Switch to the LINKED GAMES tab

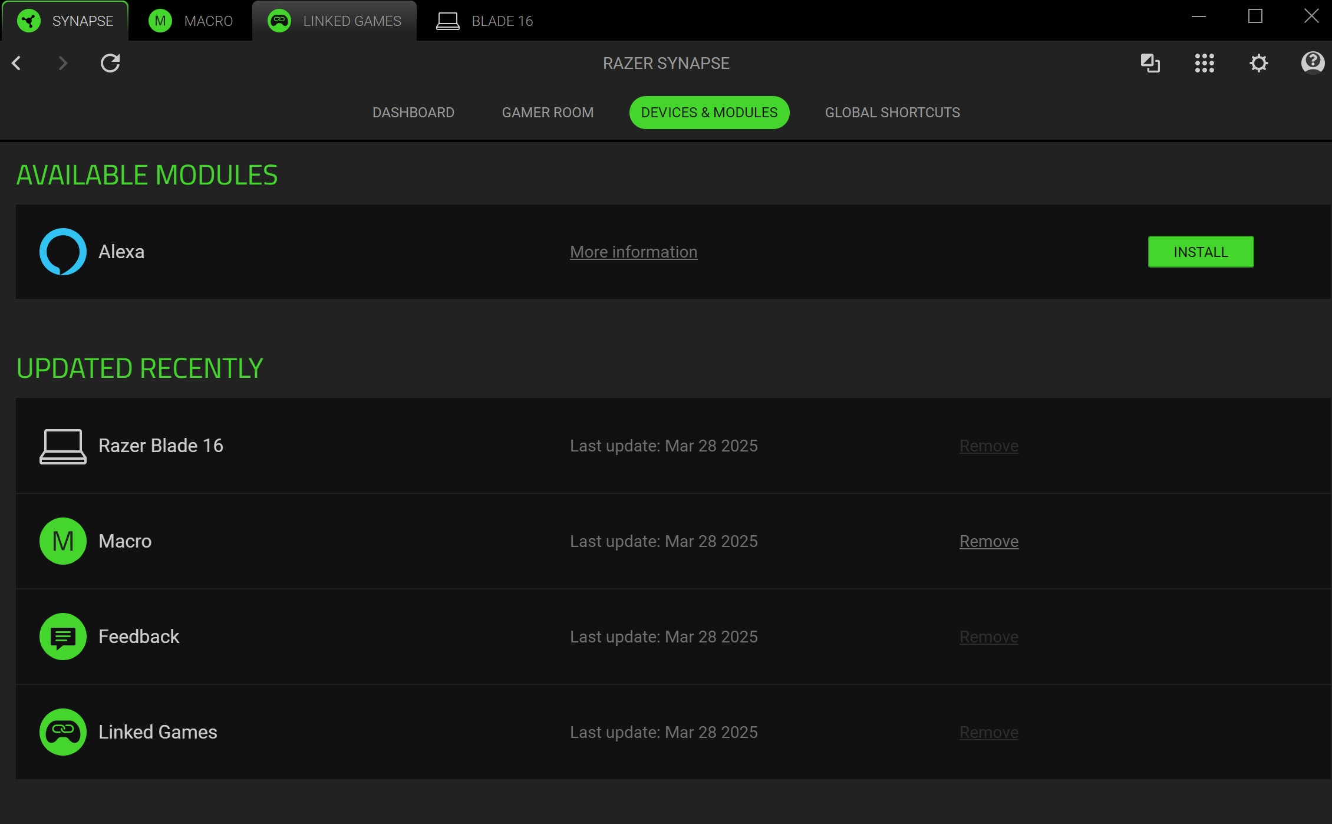tap(334, 21)
